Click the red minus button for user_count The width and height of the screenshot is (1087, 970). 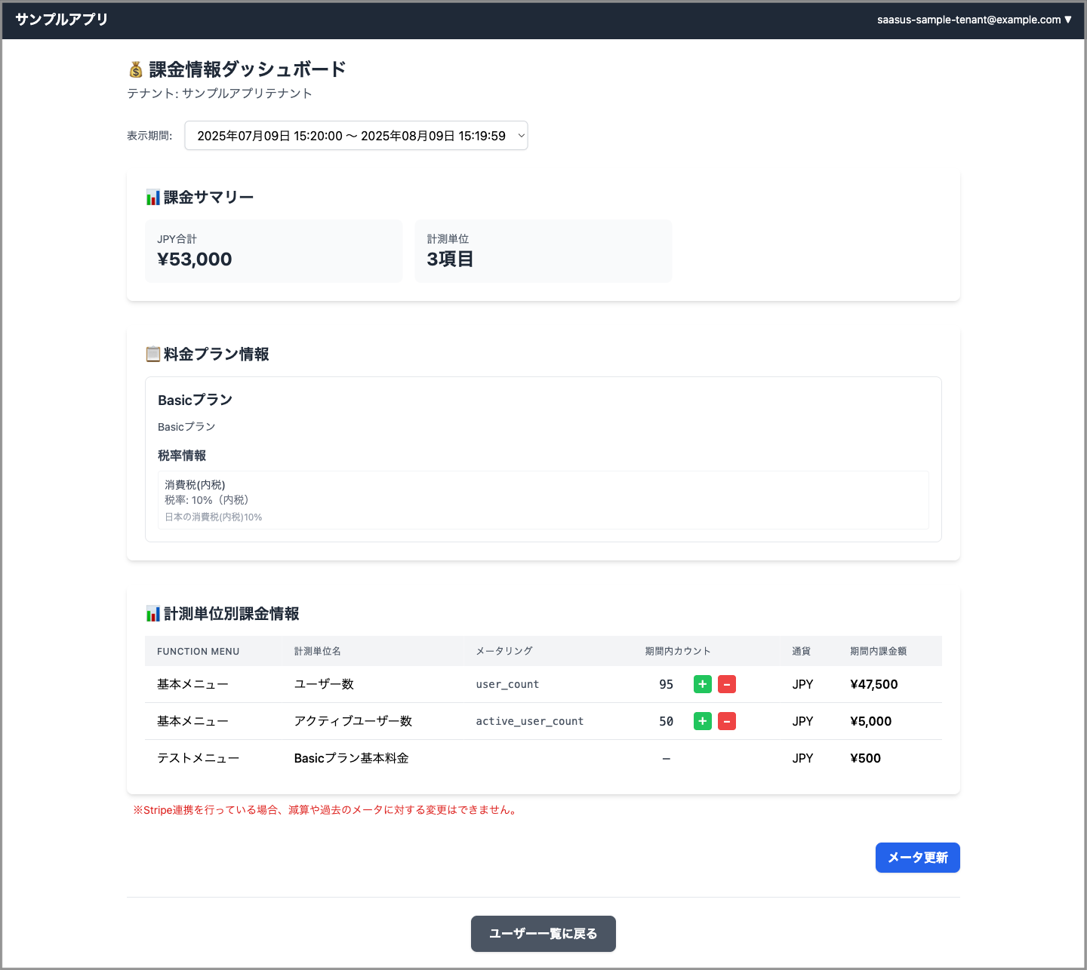coord(726,684)
